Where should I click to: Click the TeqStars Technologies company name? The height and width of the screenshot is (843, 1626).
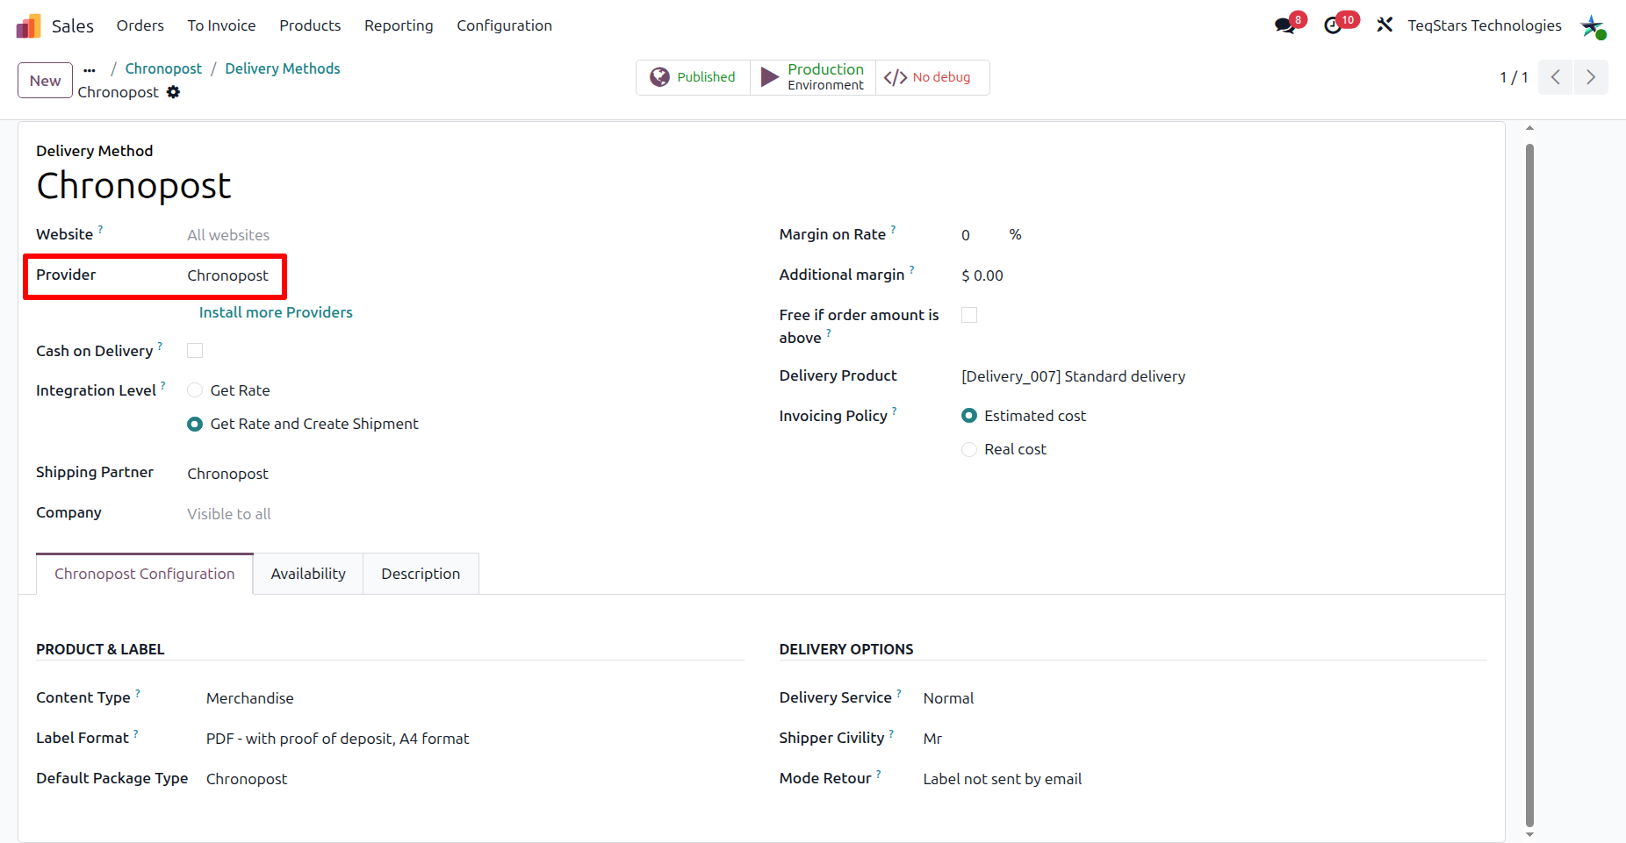[1485, 25]
